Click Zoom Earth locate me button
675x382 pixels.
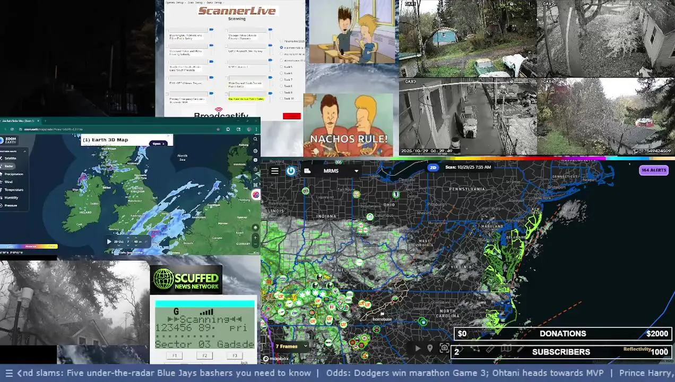coord(255,228)
